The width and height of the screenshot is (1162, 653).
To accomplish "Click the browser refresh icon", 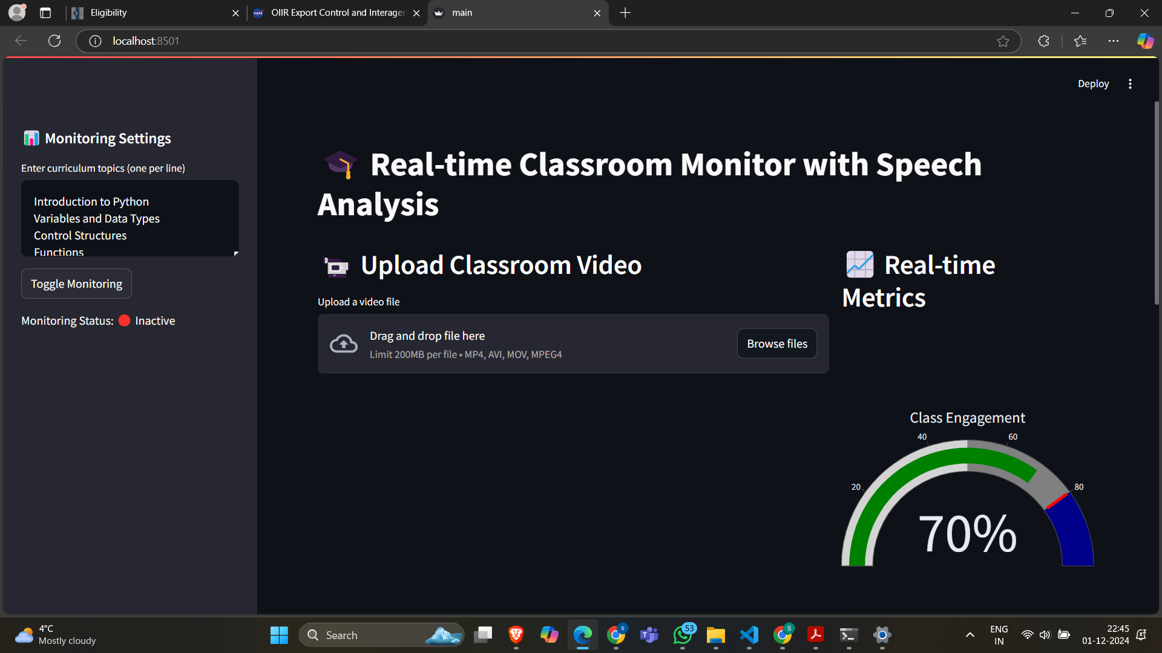I will pos(54,41).
